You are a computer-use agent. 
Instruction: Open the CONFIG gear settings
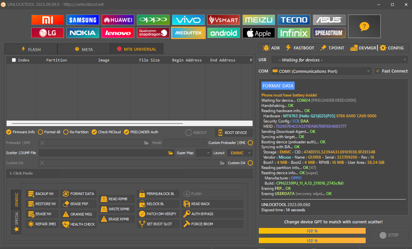[x=391, y=48]
